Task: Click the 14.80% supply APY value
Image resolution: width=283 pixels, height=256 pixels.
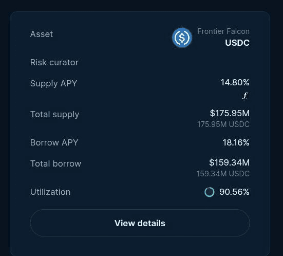Action: [x=235, y=83]
